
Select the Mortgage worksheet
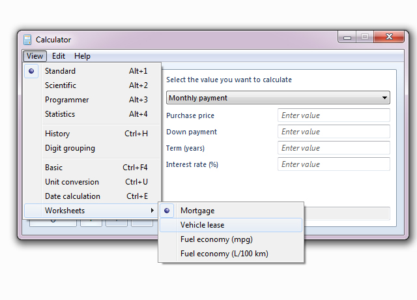[x=197, y=211]
